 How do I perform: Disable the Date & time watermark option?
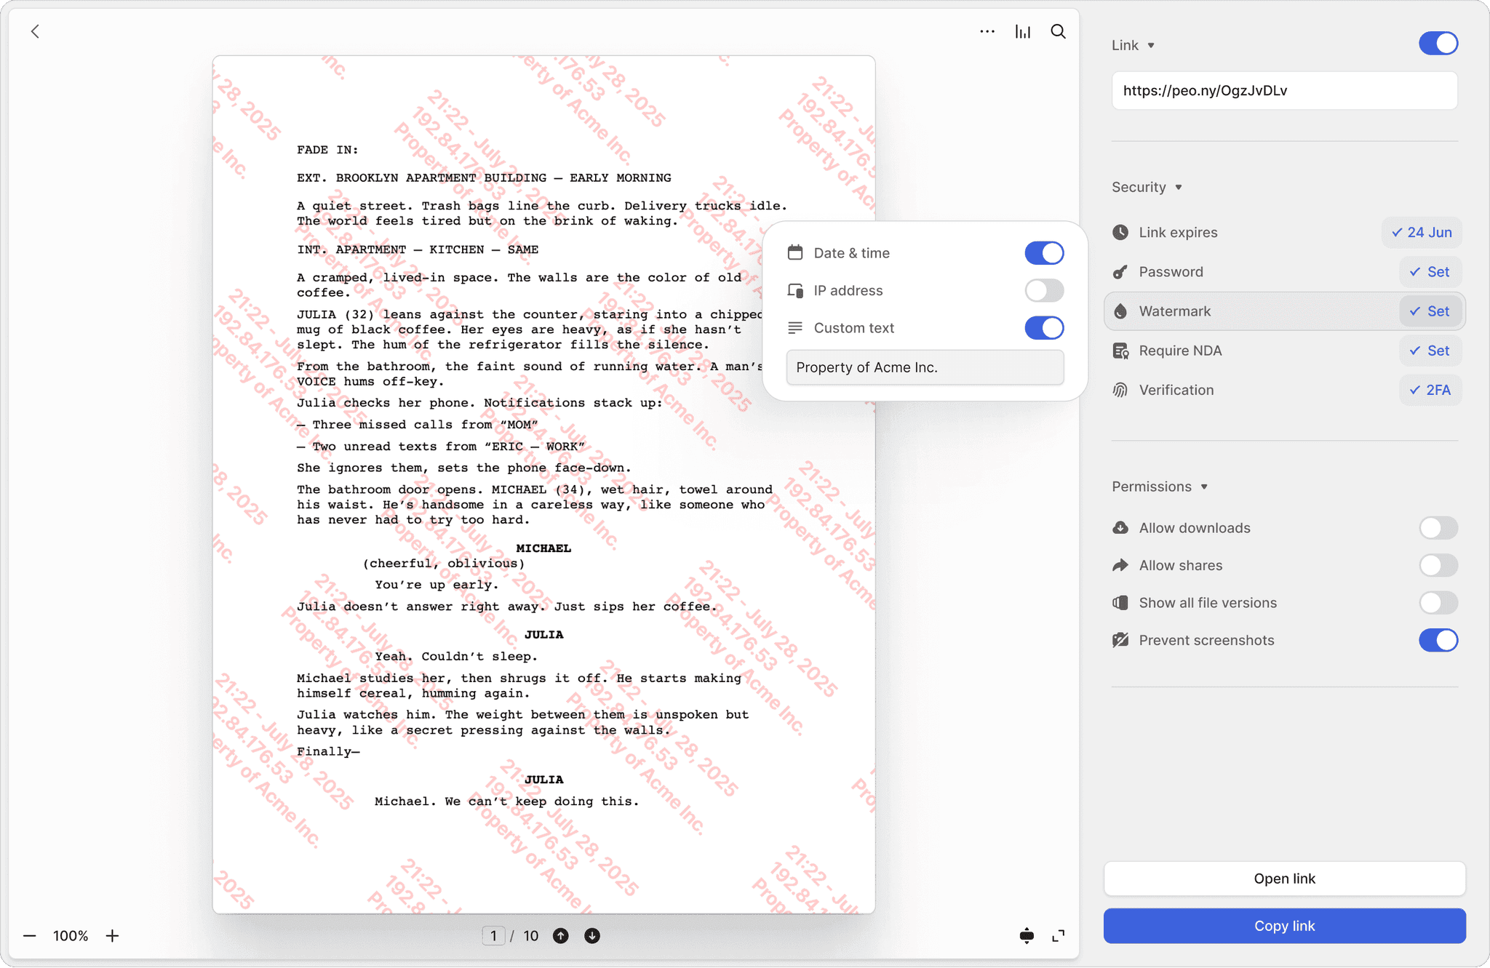click(x=1043, y=252)
